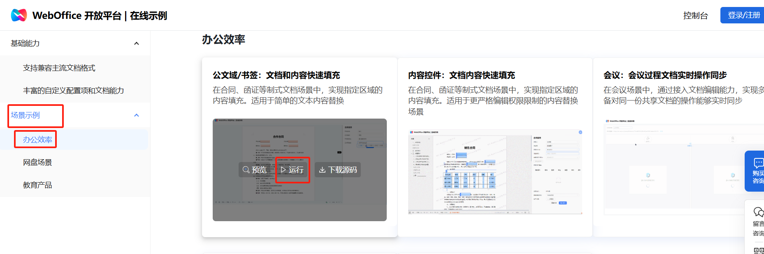Click the 登录/注册 button
Screen dimensions: 764x254
(743, 15)
